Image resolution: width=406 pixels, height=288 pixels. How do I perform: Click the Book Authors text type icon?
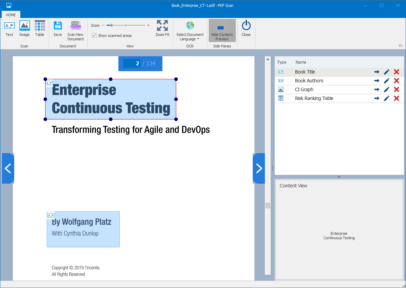281,81
